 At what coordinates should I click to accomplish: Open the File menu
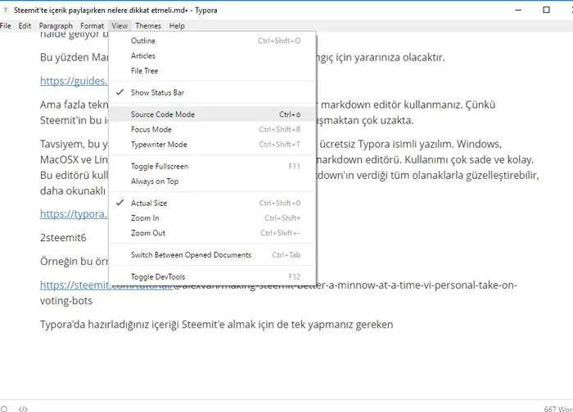click(x=5, y=26)
